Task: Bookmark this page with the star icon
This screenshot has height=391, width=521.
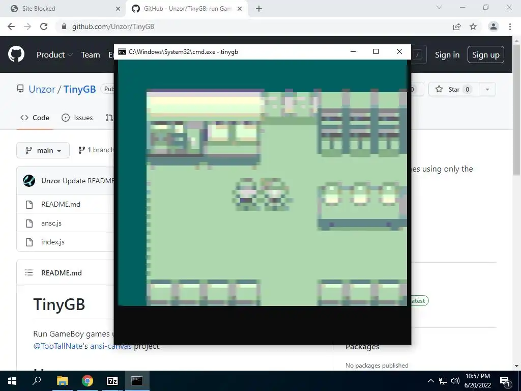Action: (473, 26)
